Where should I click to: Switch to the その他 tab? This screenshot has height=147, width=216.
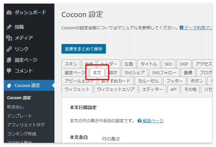coord(190,89)
